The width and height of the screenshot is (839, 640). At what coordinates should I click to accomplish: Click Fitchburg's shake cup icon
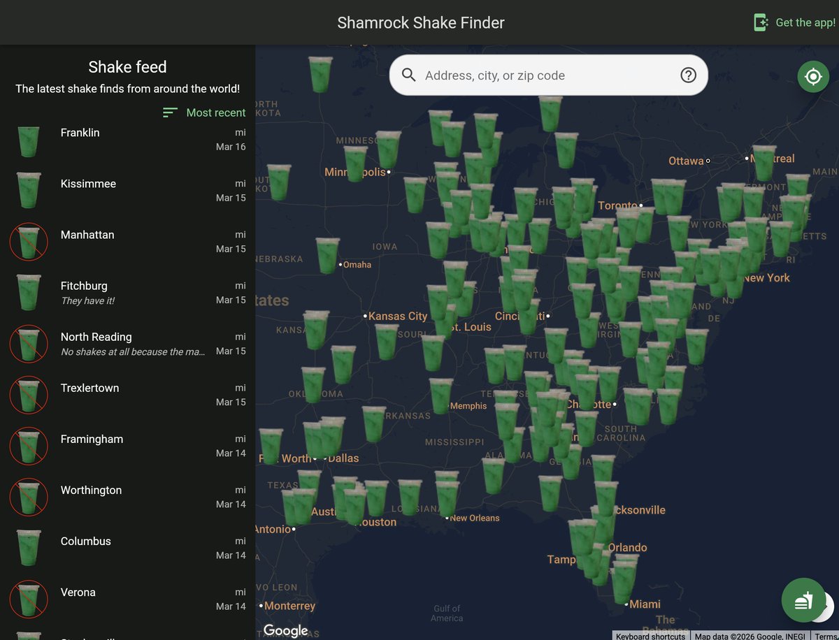29,293
